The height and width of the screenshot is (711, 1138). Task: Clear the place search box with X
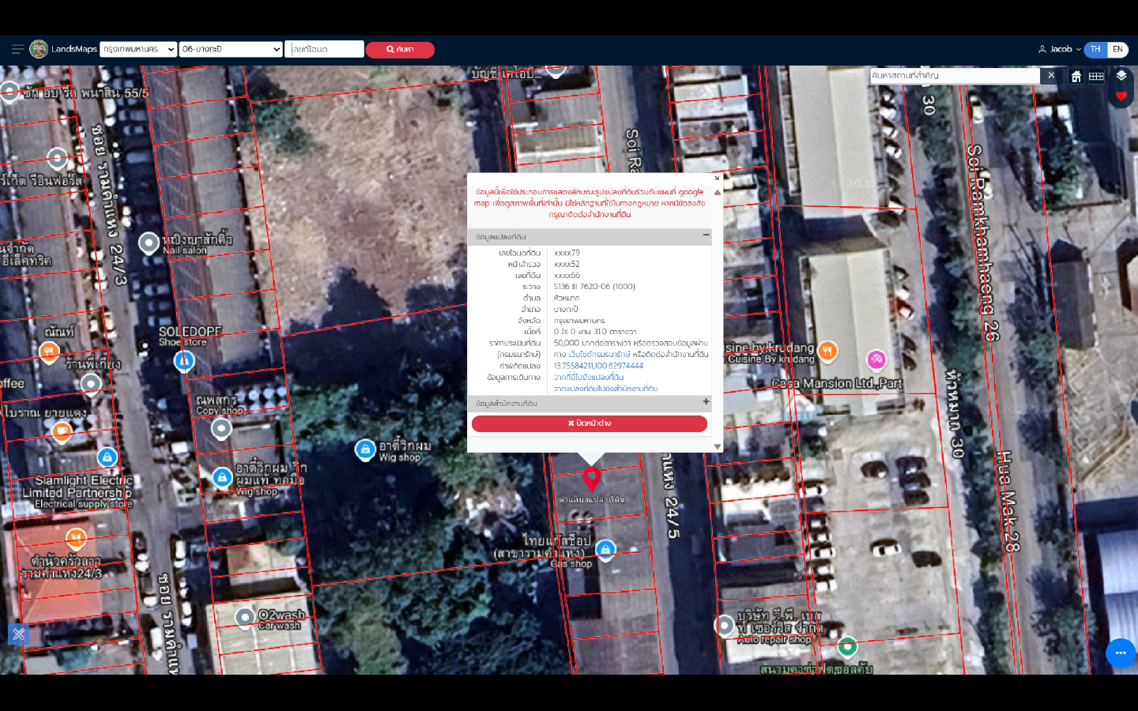1050,76
